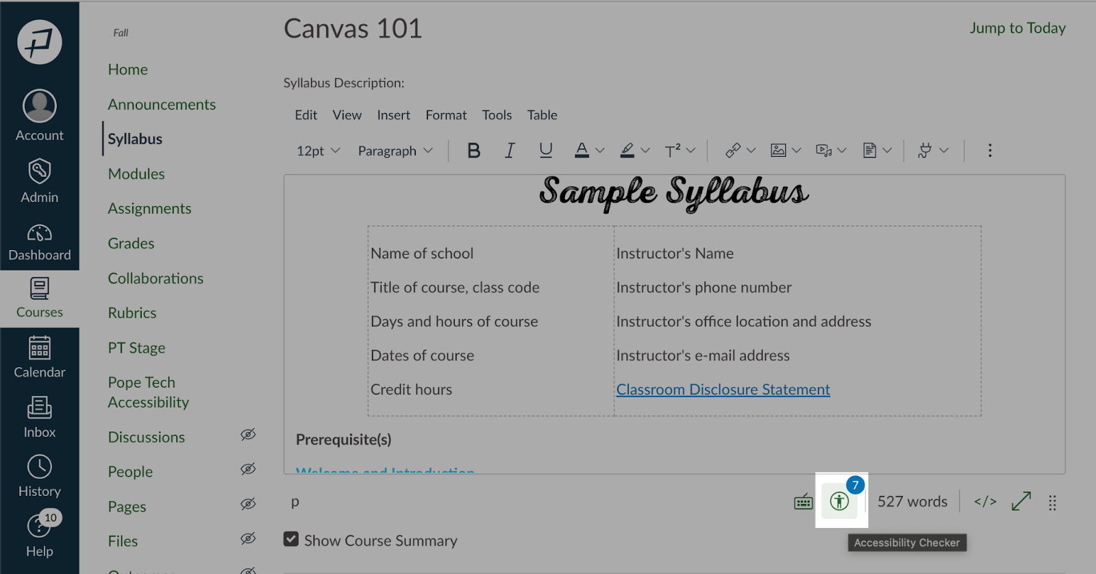Go to the Dashboard icon

40,234
